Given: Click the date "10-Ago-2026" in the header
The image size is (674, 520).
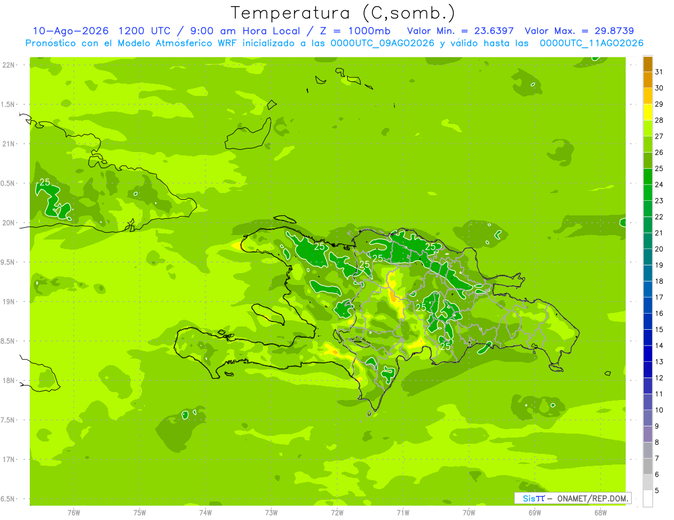Looking at the screenshot, I should click(x=70, y=31).
